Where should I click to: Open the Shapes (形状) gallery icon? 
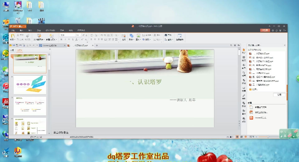(x=131, y=36)
